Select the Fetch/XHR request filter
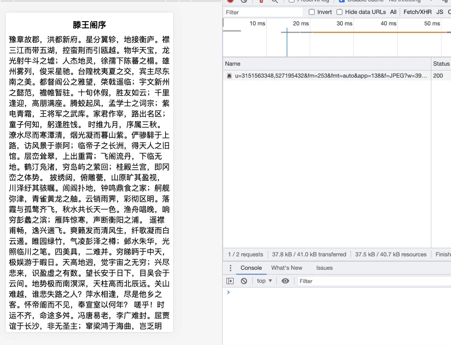The image size is (451, 345). coord(417,12)
